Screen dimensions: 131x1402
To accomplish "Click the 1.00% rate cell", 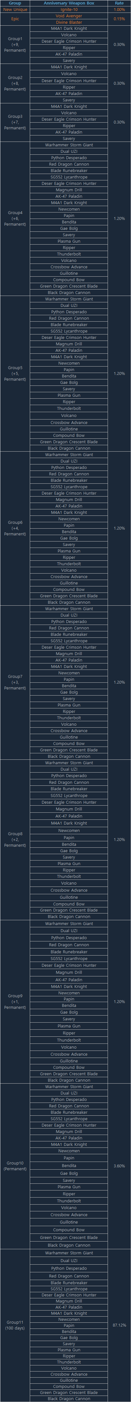I will click(x=119, y=10).
